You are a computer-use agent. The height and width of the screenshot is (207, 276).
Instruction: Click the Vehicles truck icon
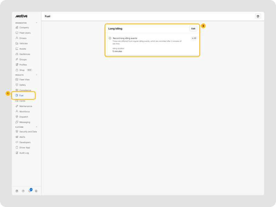17,43
